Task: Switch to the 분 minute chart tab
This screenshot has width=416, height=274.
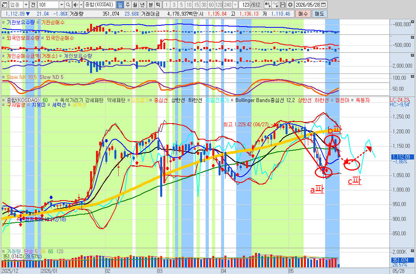Action: pyautogui.click(x=151, y=5)
